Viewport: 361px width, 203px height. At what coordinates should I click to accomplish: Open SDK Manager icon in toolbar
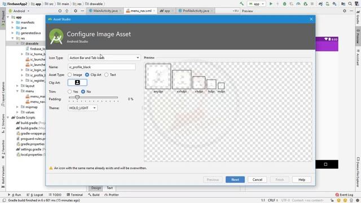pos(334,4)
